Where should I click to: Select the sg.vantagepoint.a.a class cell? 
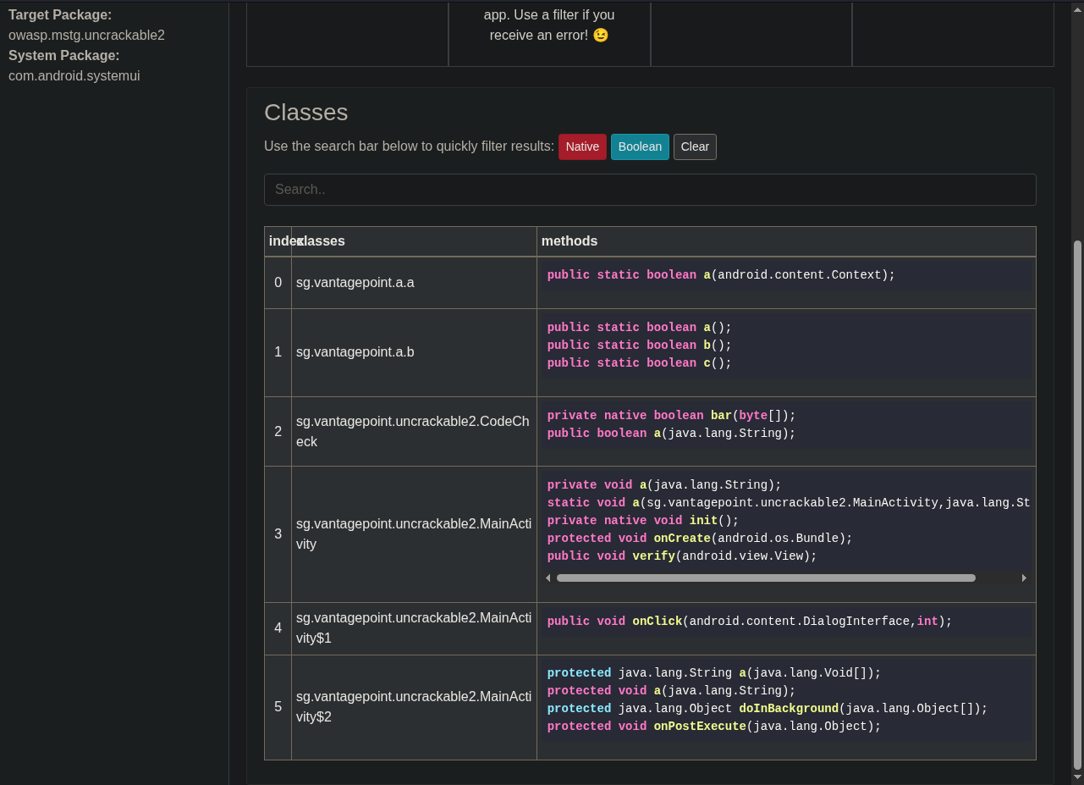coord(355,283)
